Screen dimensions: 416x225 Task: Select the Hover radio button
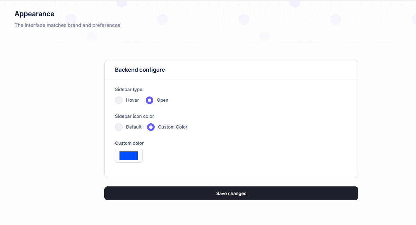pyautogui.click(x=119, y=100)
